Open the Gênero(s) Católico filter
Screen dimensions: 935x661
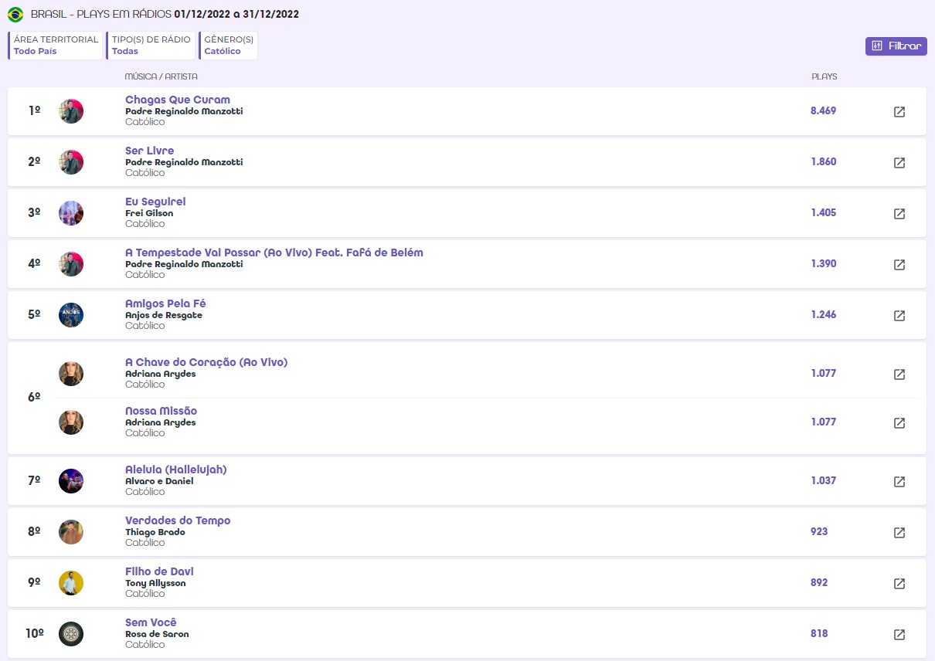(228, 46)
